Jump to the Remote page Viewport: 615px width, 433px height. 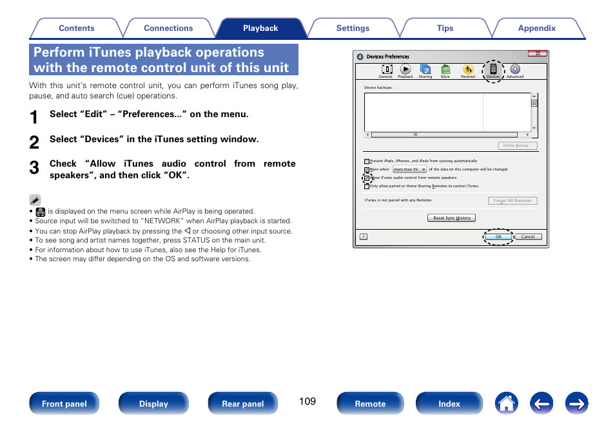tap(370, 403)
